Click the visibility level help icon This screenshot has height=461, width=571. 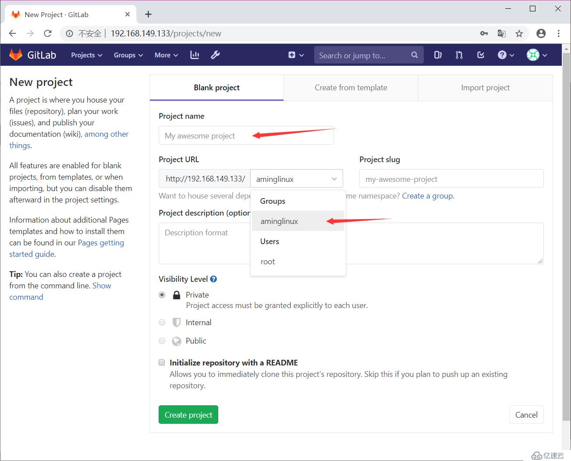(x=213, y=279)
